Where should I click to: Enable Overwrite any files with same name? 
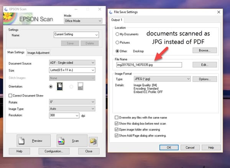[117, 117]
